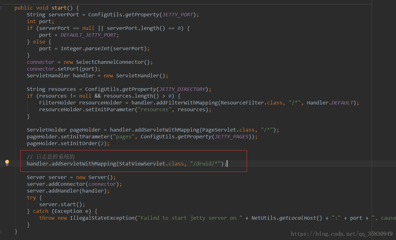Viewport: 396px width, 240px height.
Task: Click the ResourceFilter.class argument
Action: click(252, 103)
